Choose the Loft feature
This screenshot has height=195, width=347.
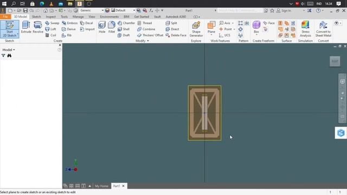coord(50,29)
